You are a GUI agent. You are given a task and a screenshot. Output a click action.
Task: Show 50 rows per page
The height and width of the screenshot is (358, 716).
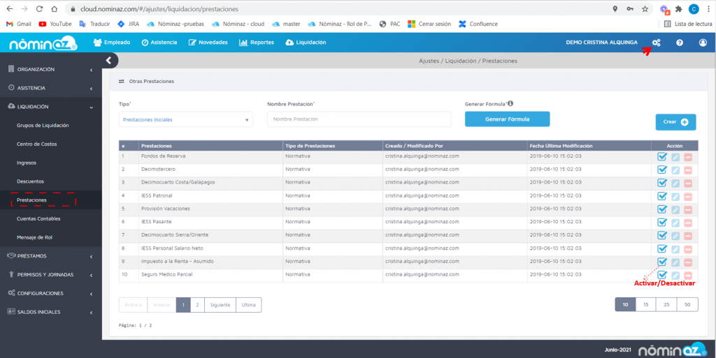tap(687, 304)
